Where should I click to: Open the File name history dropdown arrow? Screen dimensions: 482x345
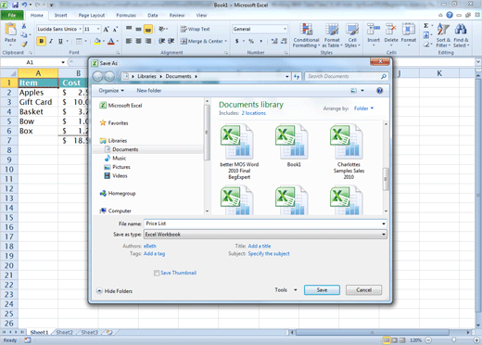[x=384, y=224]
